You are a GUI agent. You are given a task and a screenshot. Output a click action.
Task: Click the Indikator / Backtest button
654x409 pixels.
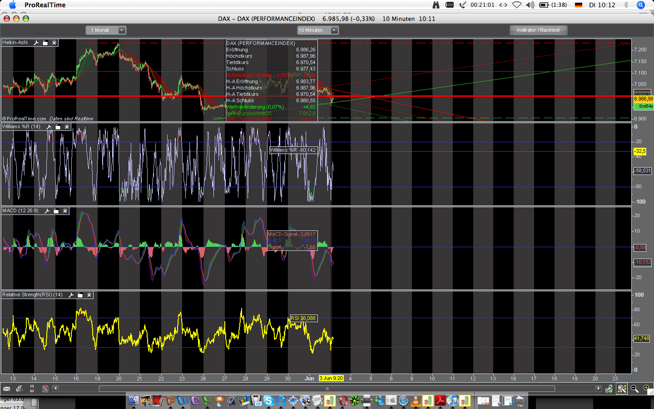(538, 30)
